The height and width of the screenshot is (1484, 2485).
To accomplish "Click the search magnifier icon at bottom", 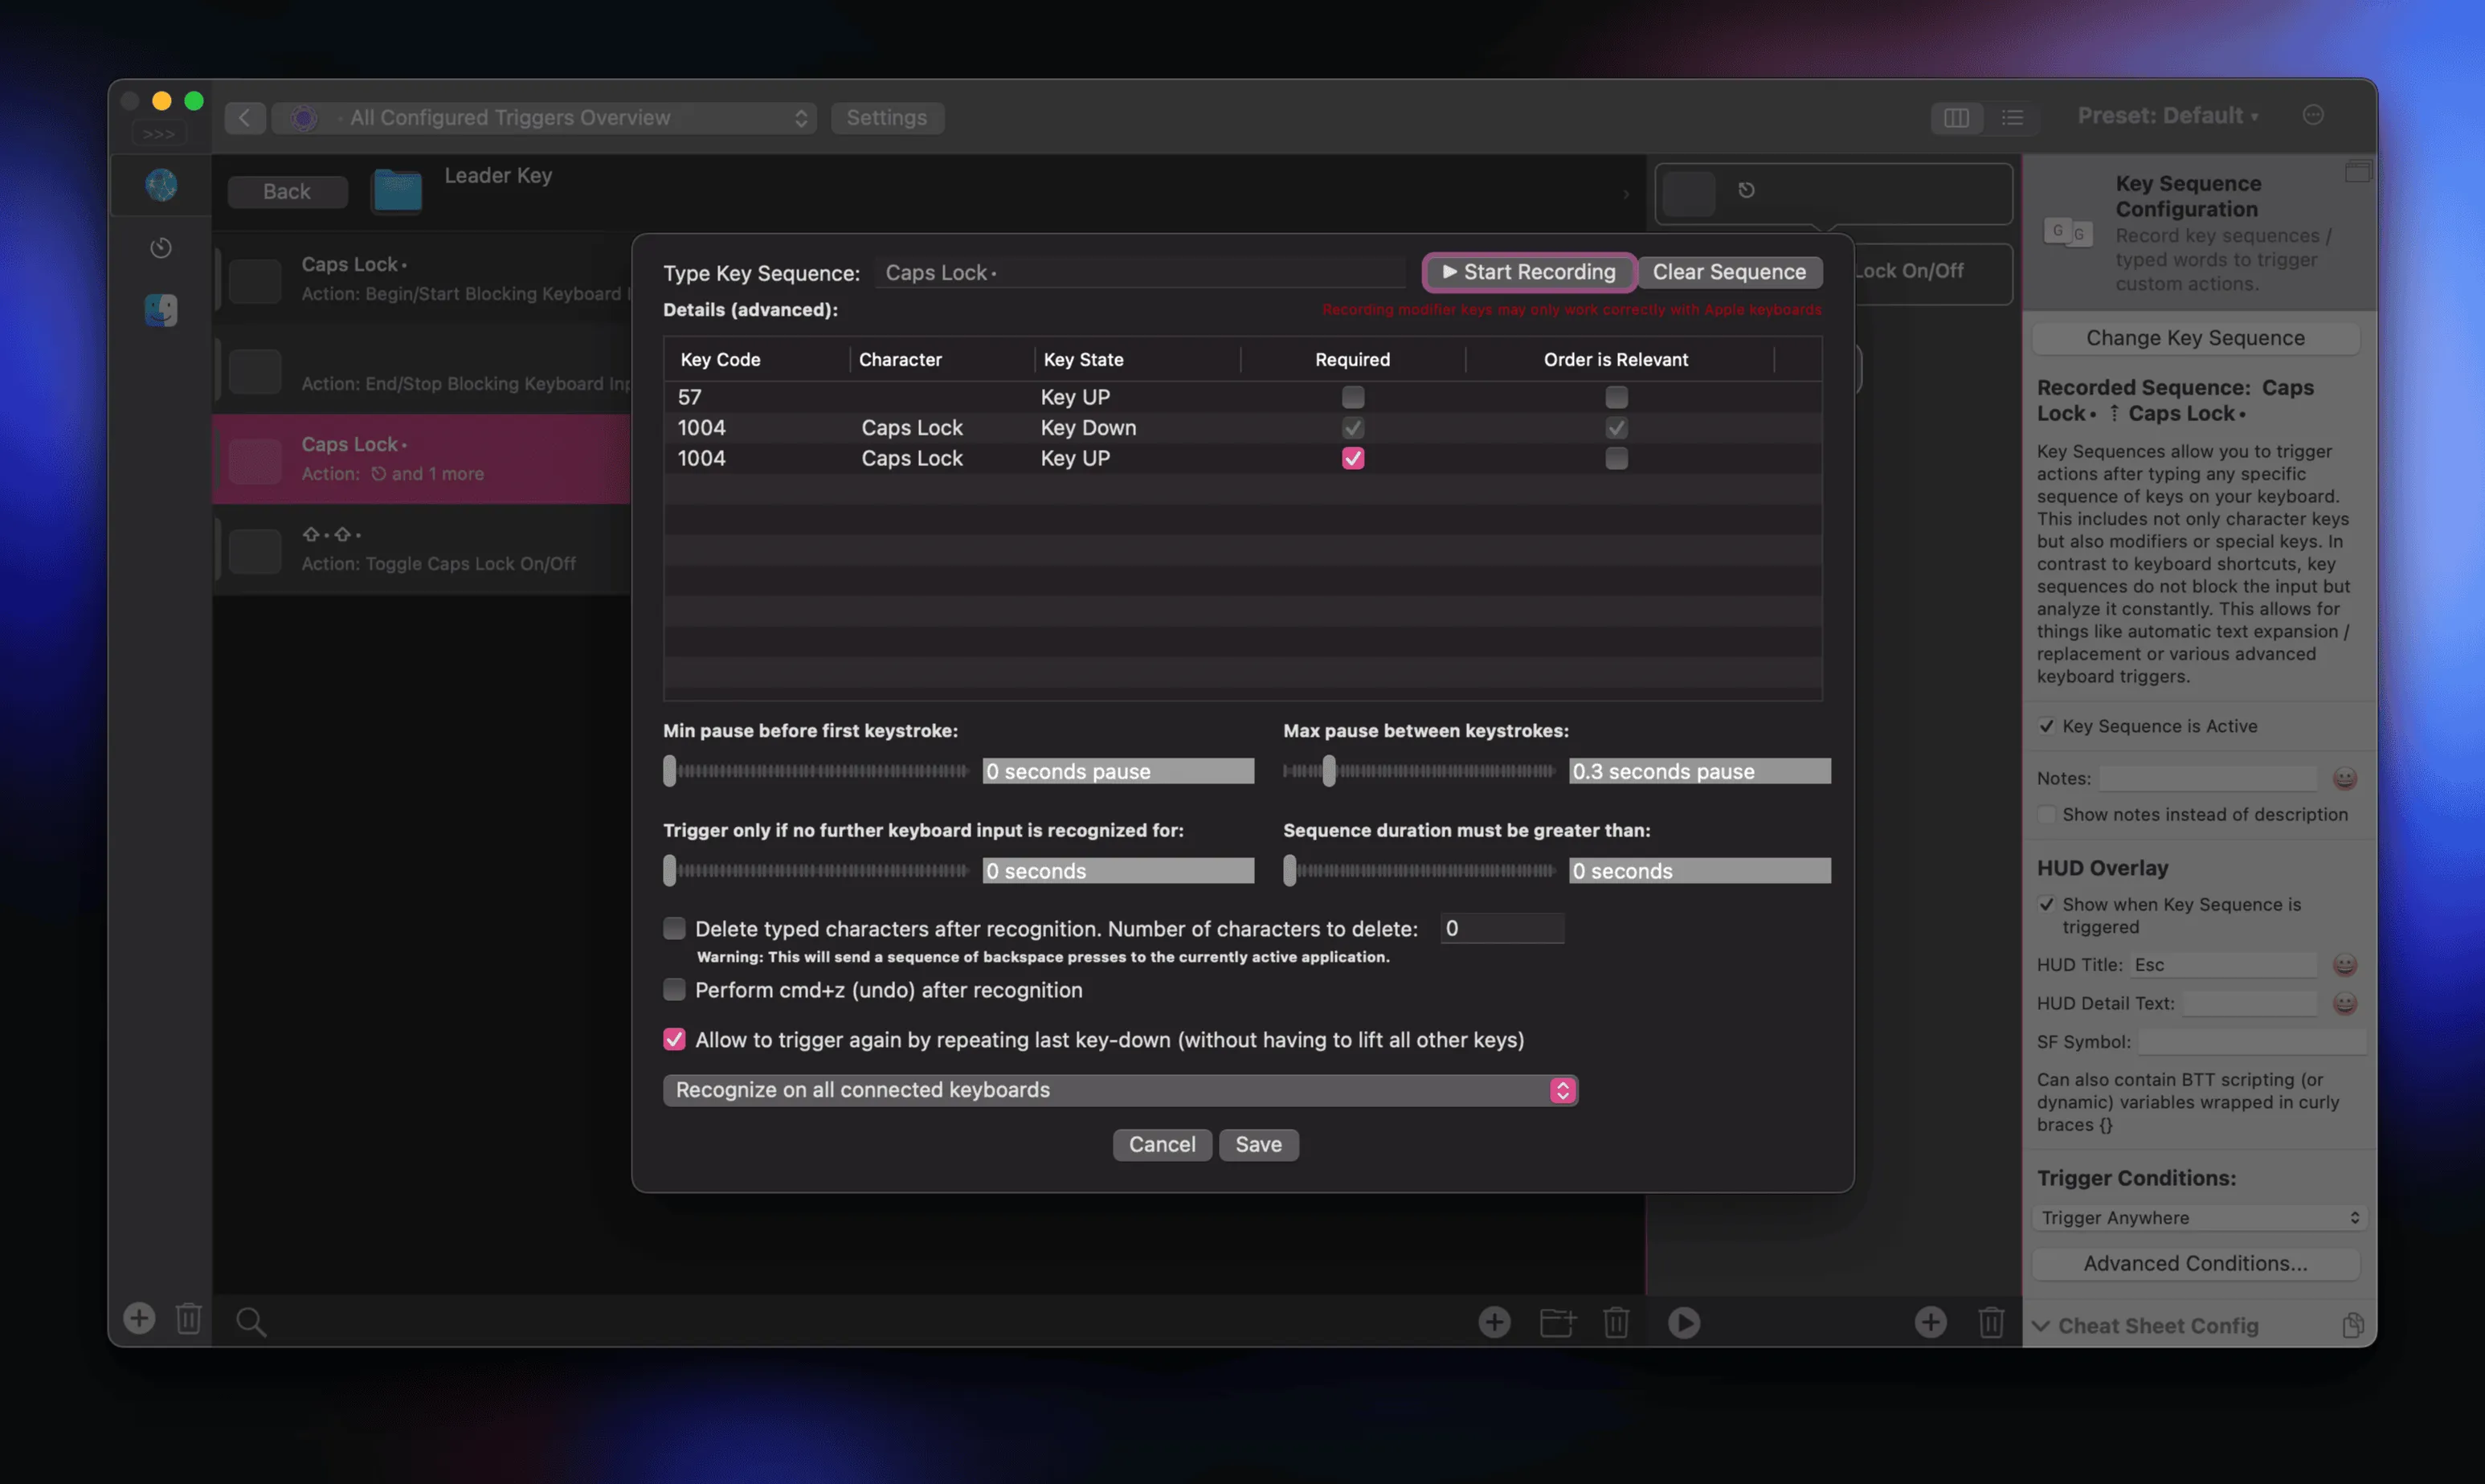I will point(250,1322).
